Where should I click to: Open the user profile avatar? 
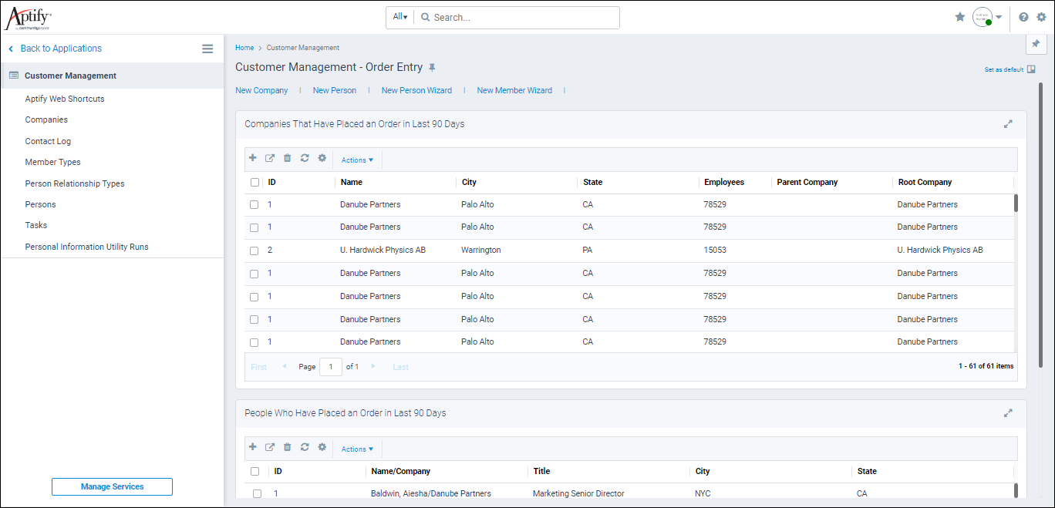tap(982, 17)
